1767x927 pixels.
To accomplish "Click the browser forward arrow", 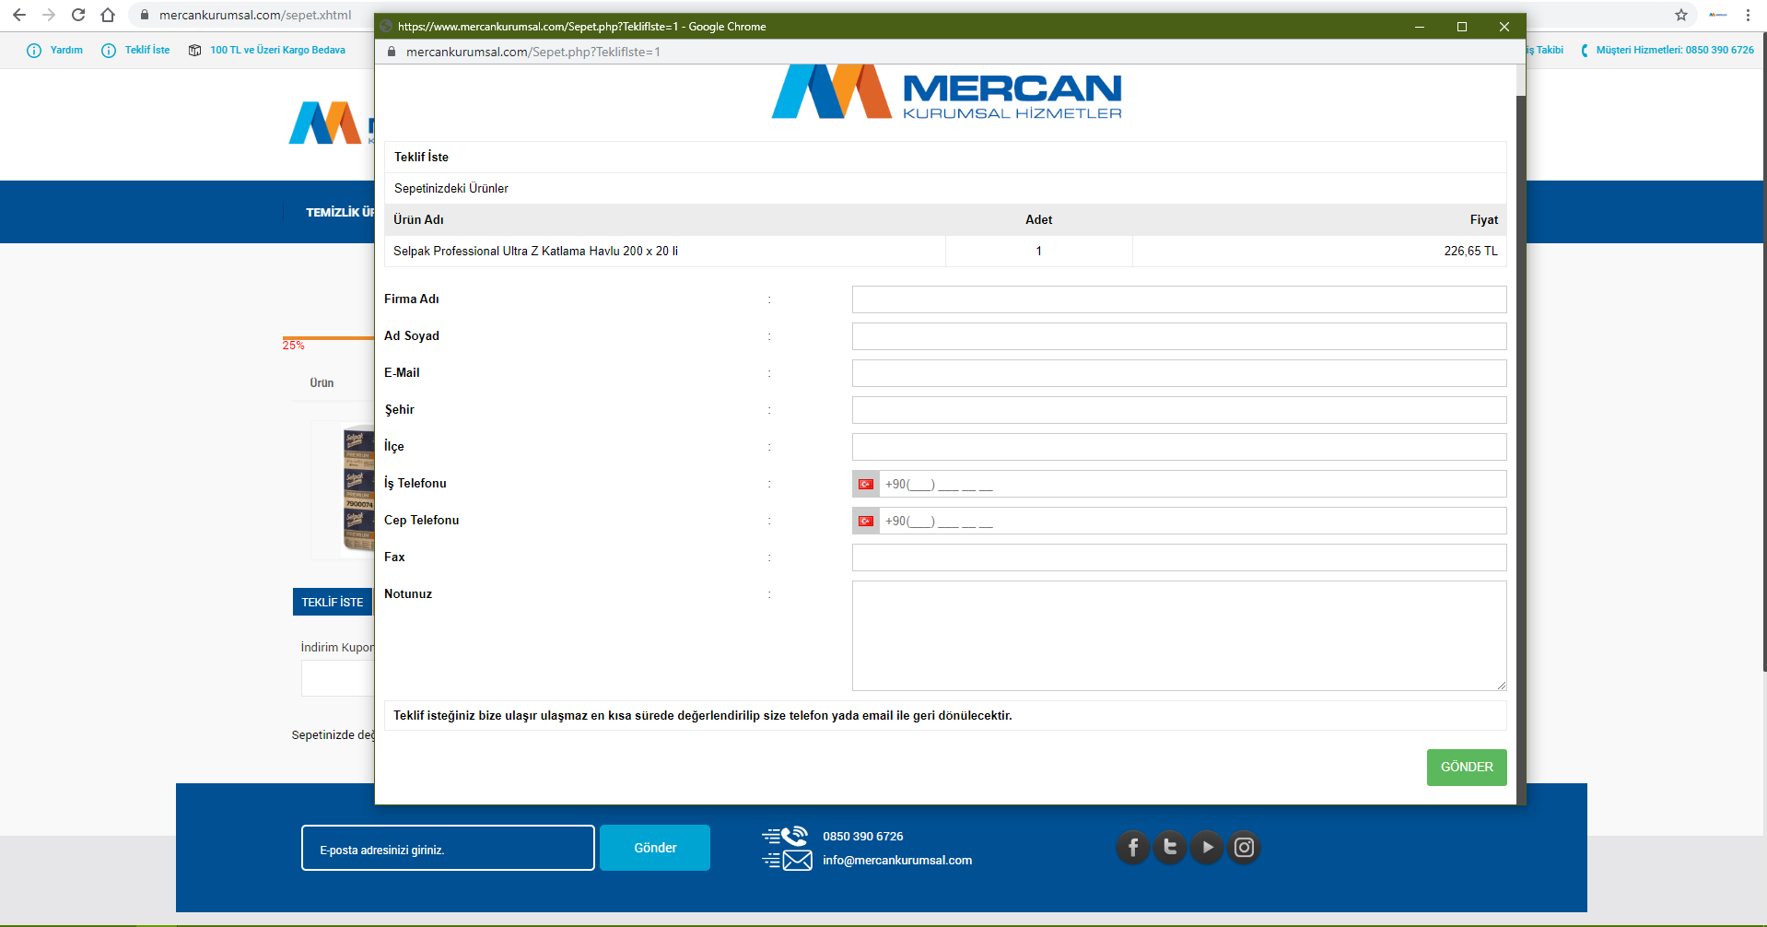I will (49, 15).
